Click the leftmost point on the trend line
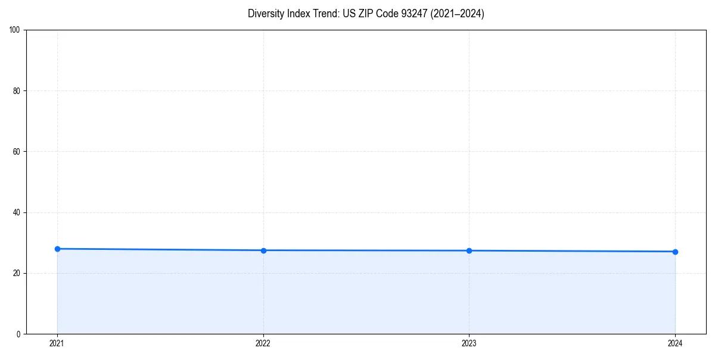715x357 pixels. point(57,249)
